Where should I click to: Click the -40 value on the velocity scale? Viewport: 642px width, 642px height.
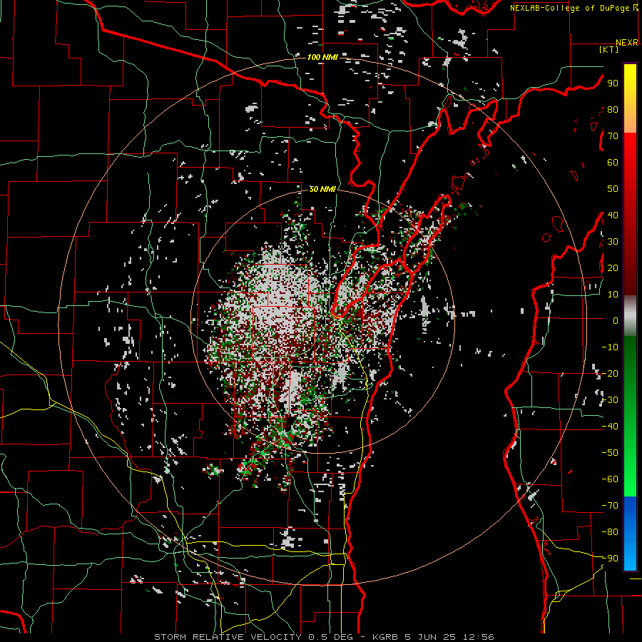(x=610, y=427)
